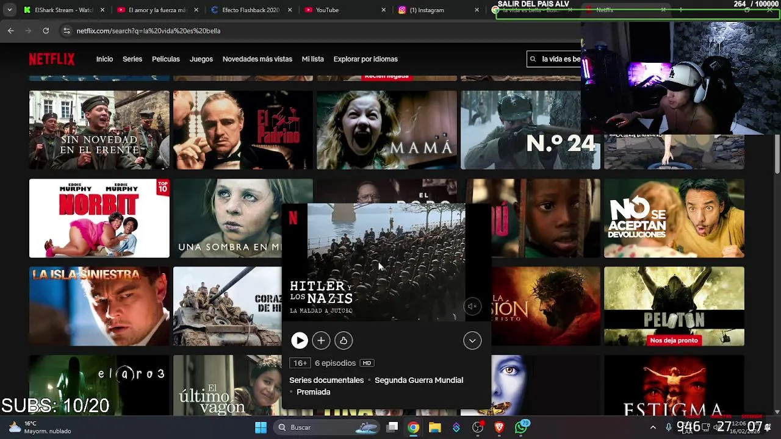Open N.º 24 movie thumbnail
Screen dimensions: 781x439
530,130
